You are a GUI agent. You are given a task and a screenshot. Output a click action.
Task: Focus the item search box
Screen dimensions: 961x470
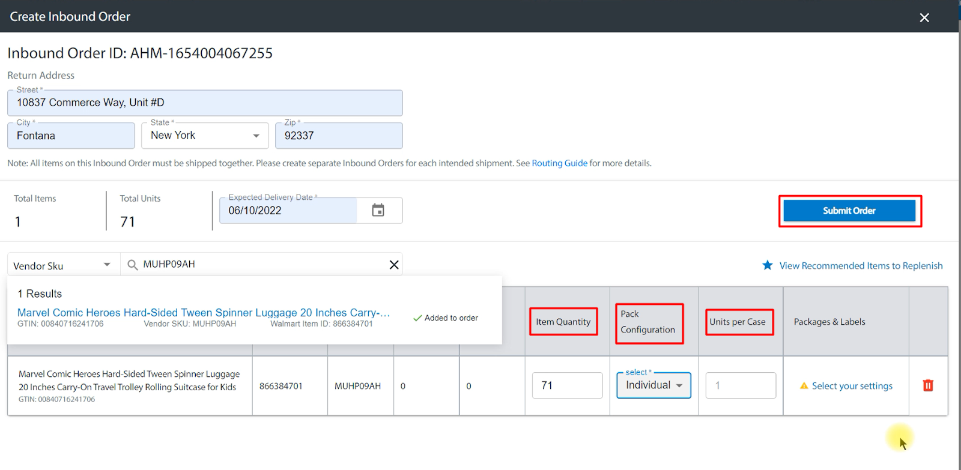(261, 265)
